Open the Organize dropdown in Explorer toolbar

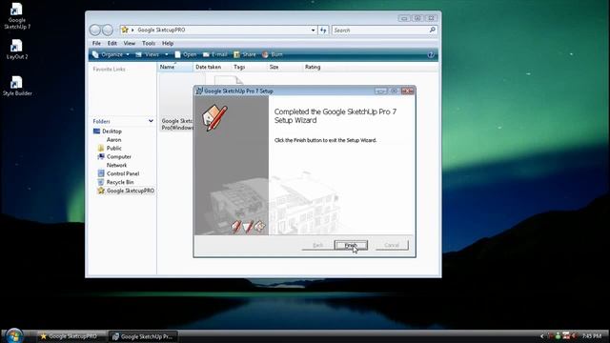click(111, 54)
